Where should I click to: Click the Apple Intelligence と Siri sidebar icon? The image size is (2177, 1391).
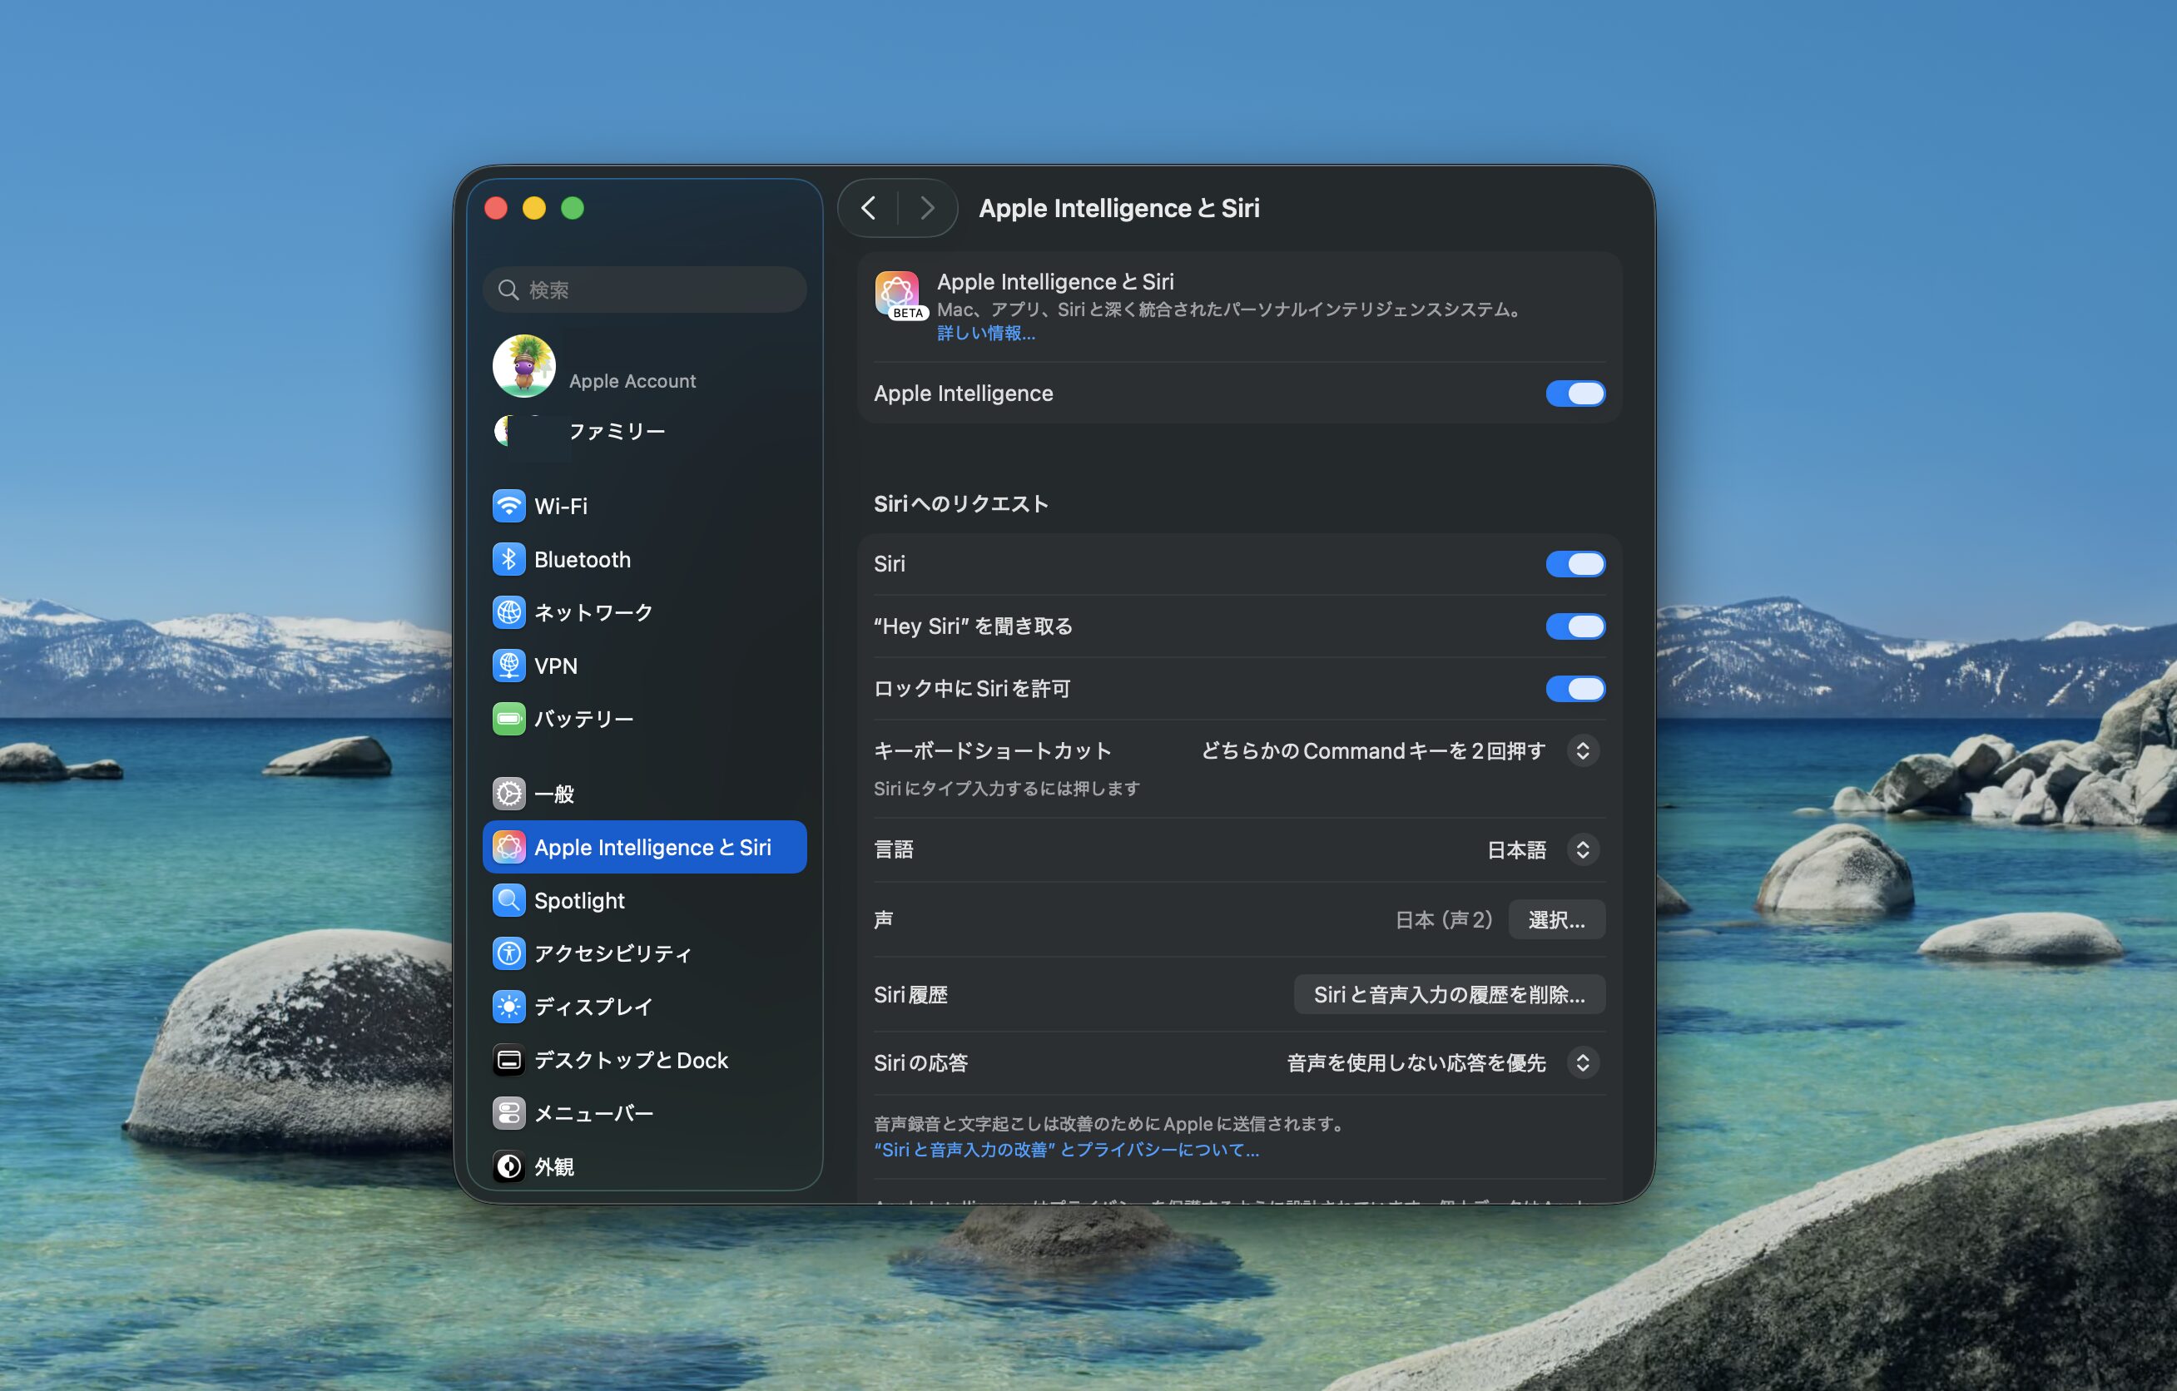509,848
